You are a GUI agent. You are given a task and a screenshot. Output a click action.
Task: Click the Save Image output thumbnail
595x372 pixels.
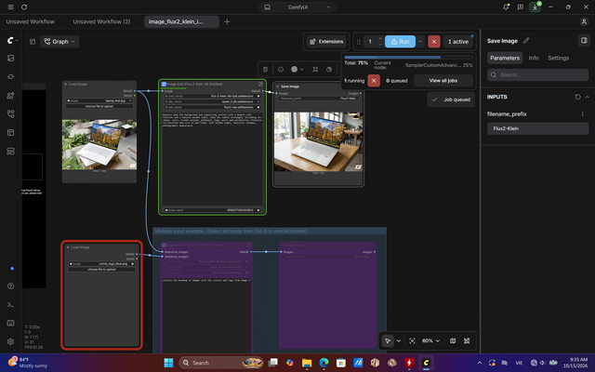(x=318, y=141)
